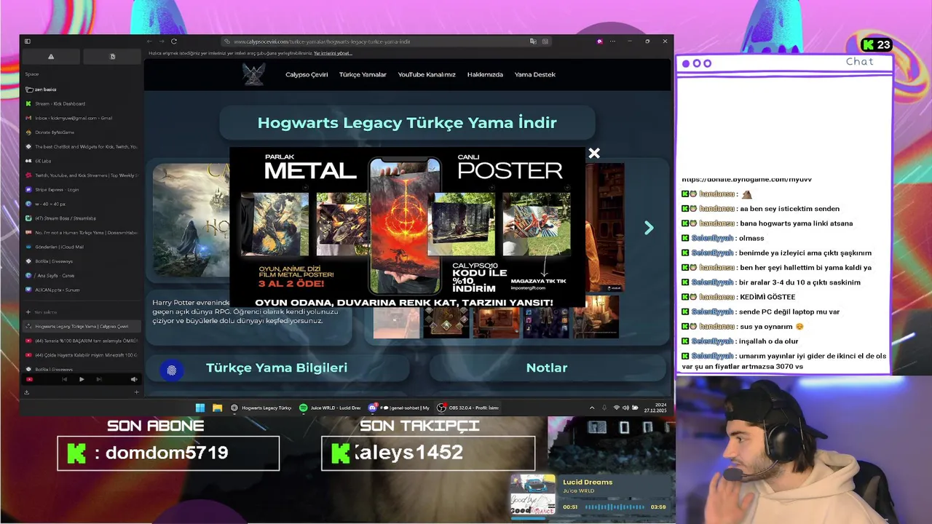932x524 pixels.
Task: Switch to Discord genel-sohbet taskbar item
Action: click(x=399, y=408)
